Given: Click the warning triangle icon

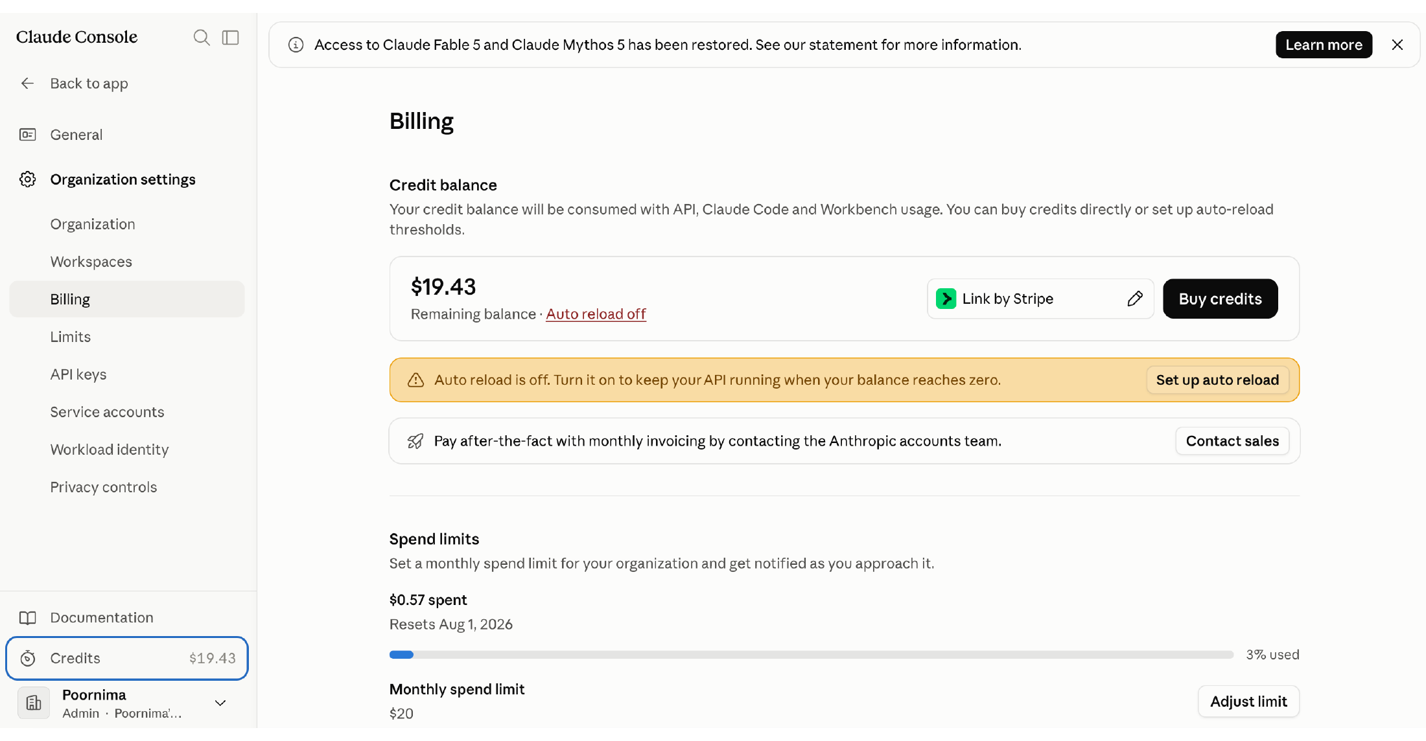Looking at the screenshot, I should 415,380.
